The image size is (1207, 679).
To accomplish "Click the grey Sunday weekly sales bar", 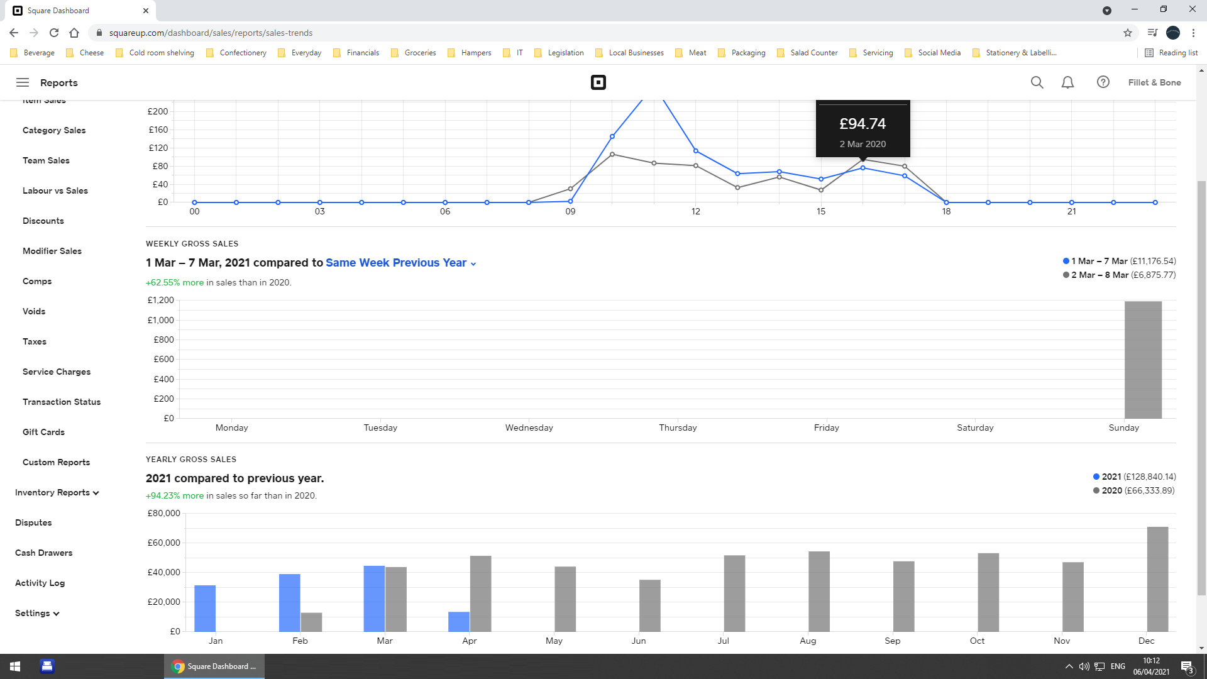I will click(1143, 360).
